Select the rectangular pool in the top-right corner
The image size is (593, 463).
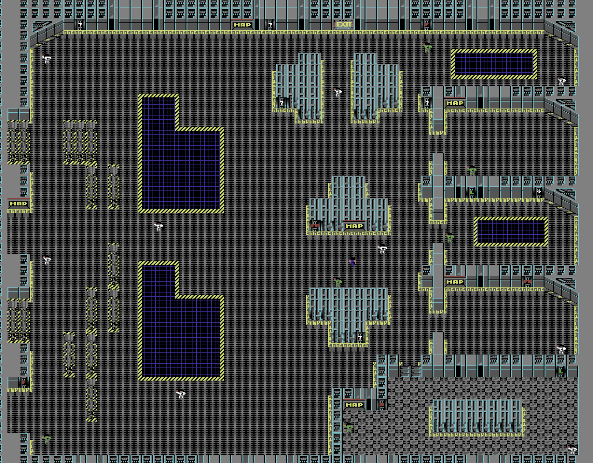click(494, 64)
